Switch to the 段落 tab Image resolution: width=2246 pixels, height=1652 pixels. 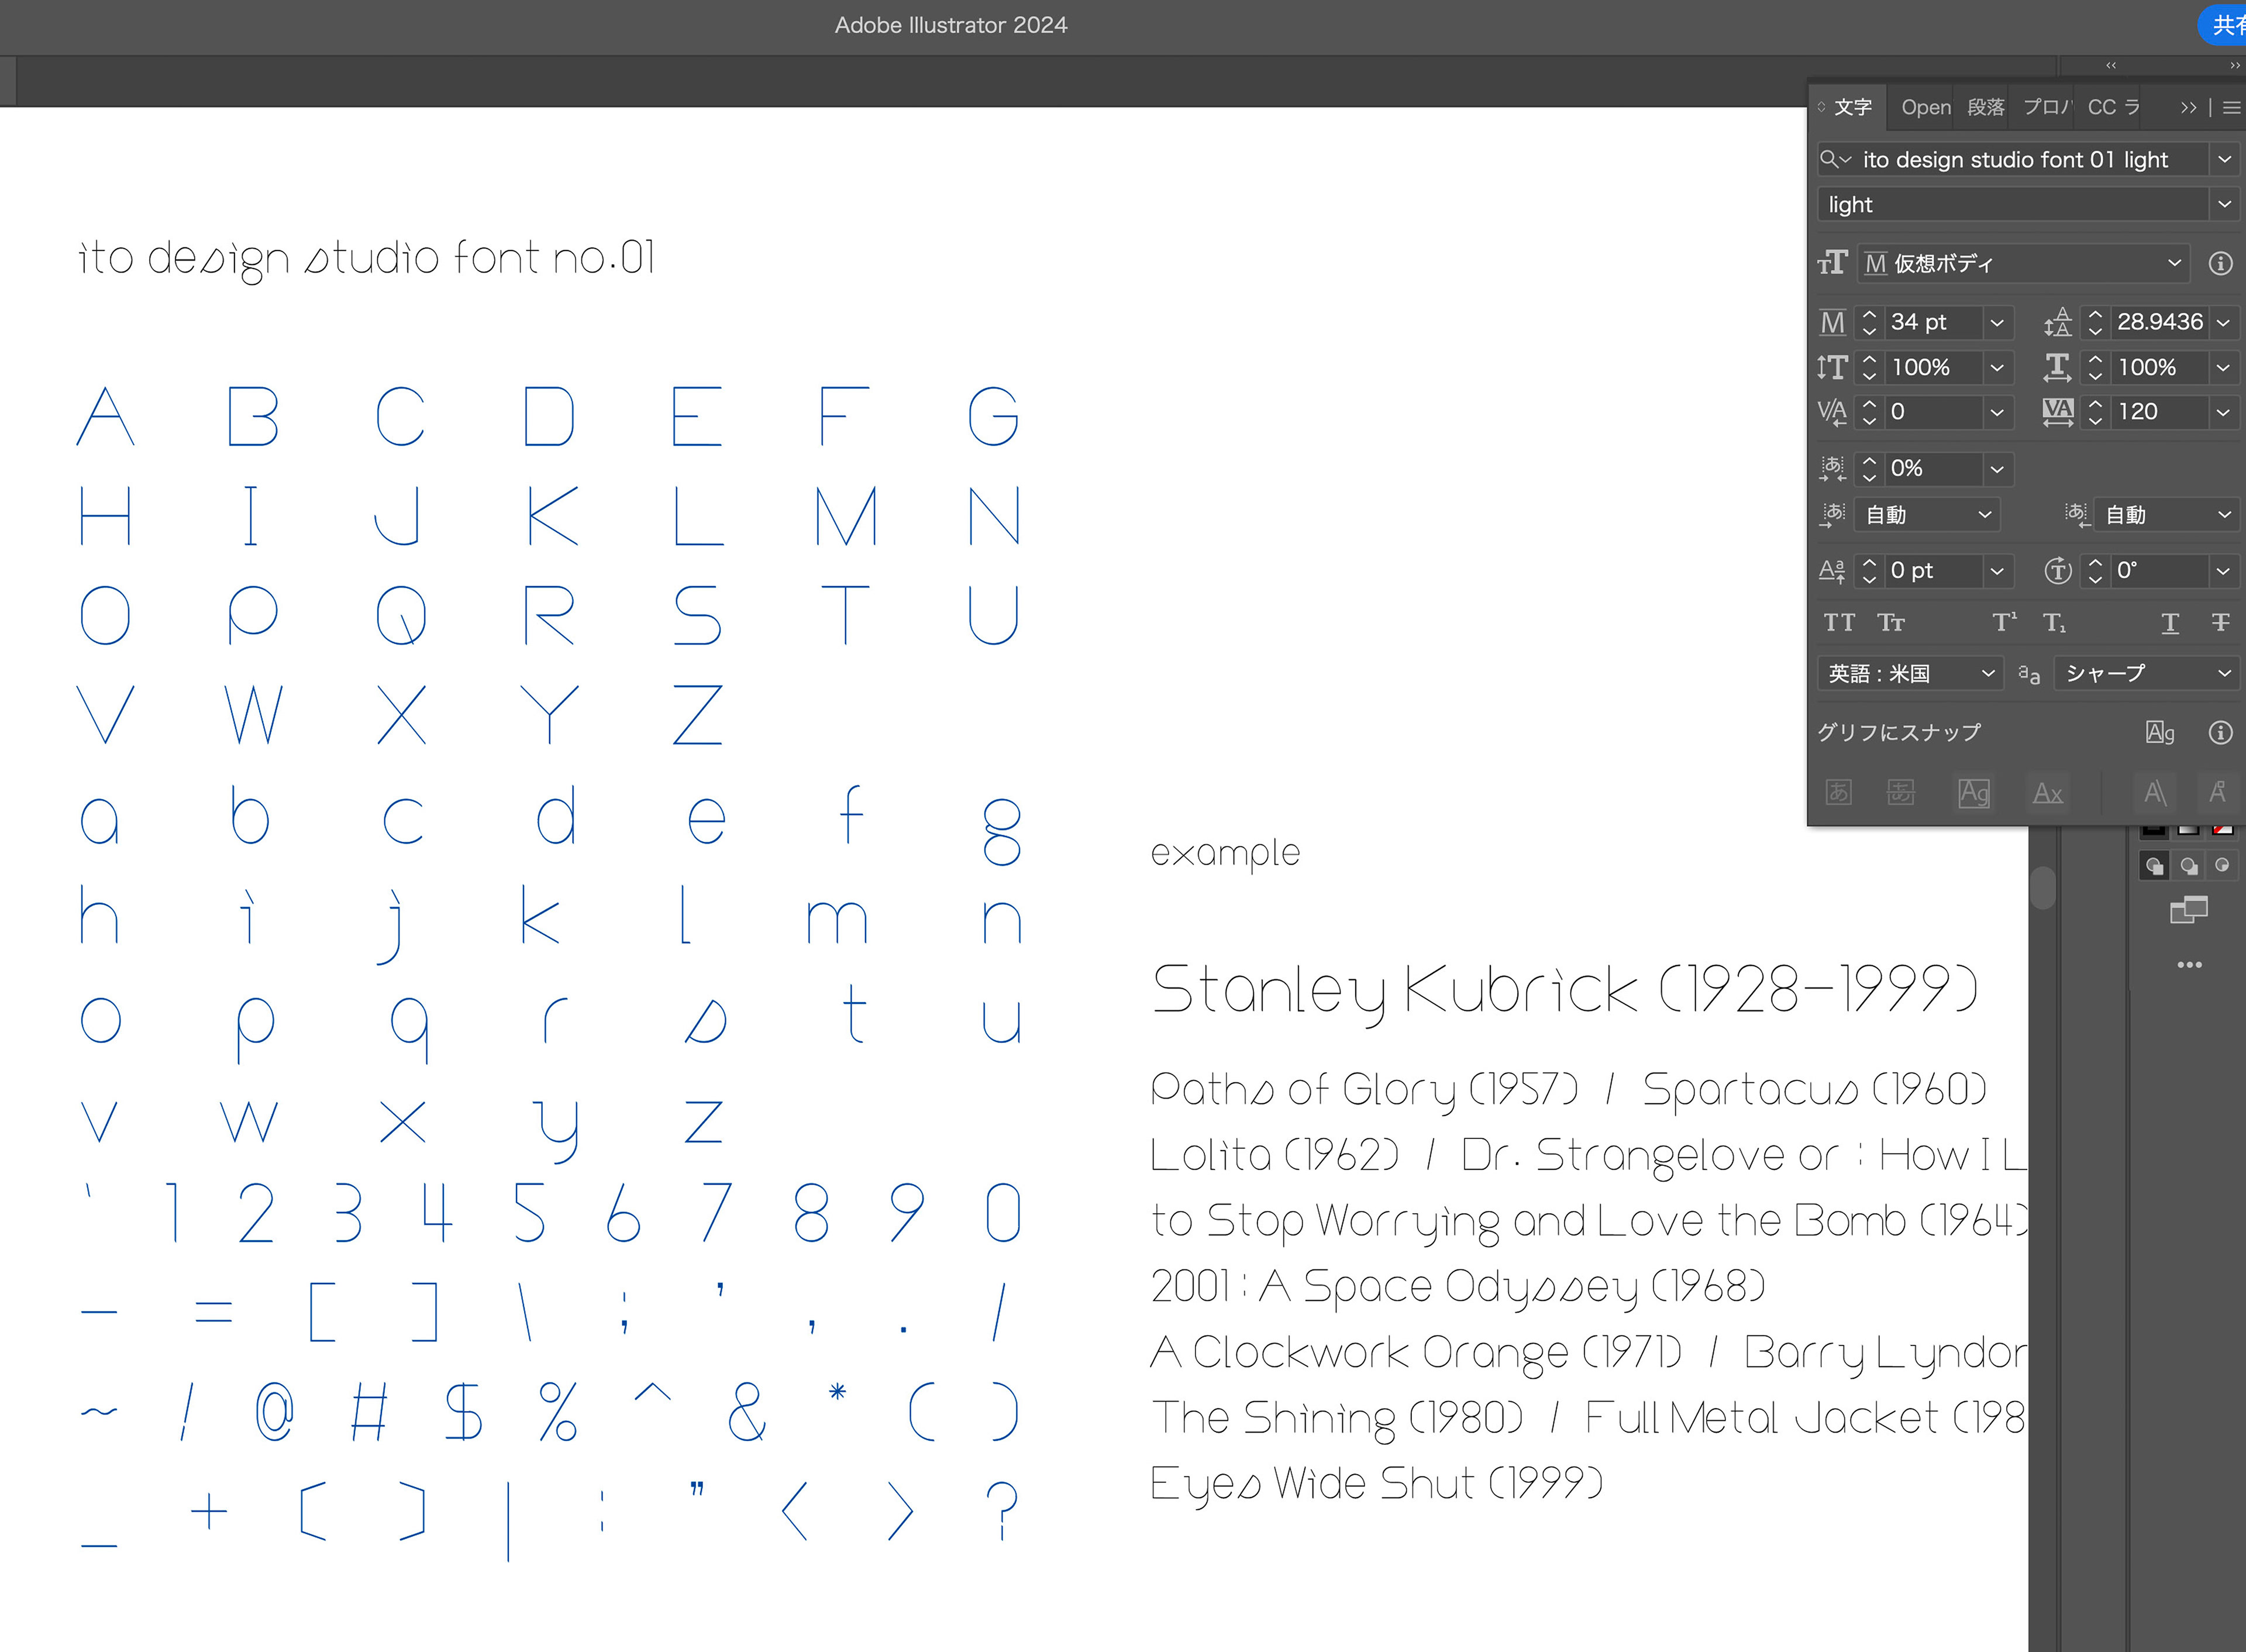coord(1985,107)
